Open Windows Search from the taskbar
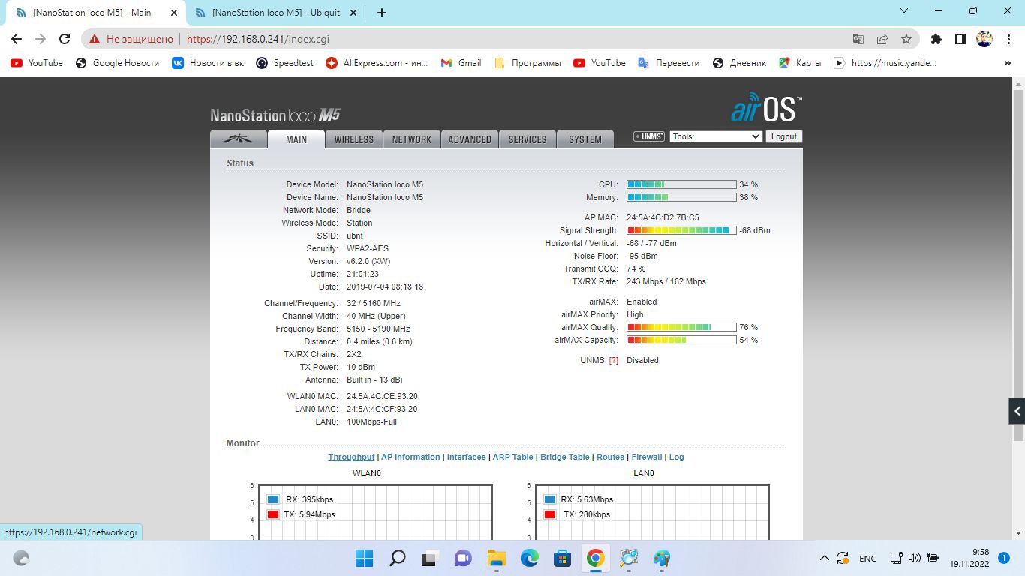Screen dimensions: 1025x576 point(398,558)
